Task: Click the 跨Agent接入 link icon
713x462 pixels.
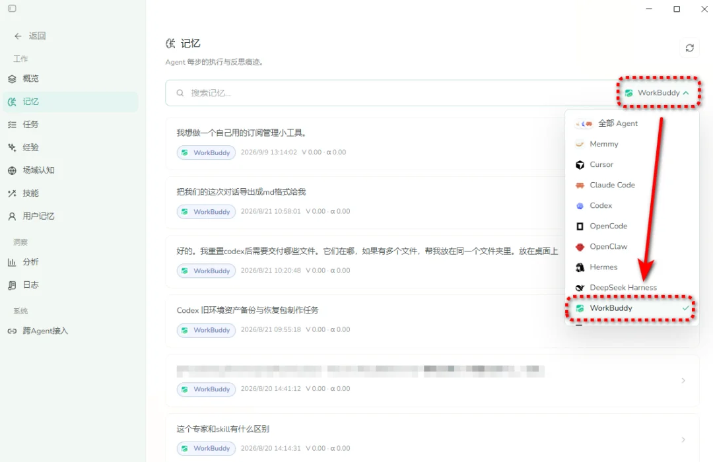Action: pyautogui.click(x=13, y=331)
